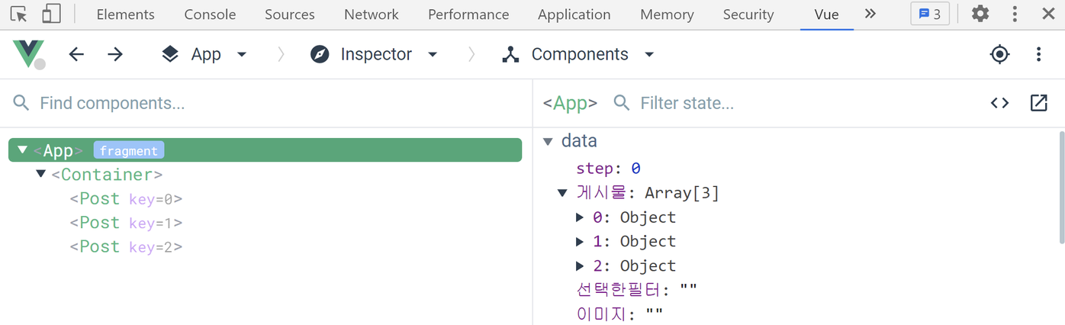
Task: Expand the 1: Object item
Action: click(x=581, y=242)
